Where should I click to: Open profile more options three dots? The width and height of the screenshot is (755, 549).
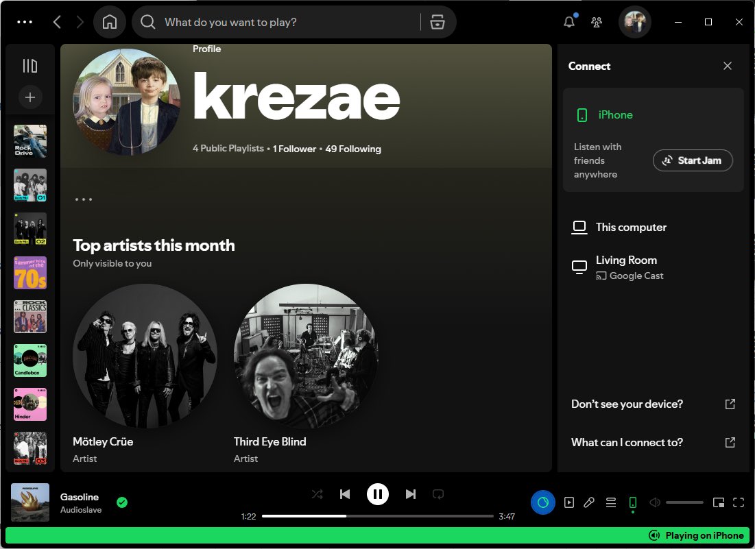[x=83, y=199]
